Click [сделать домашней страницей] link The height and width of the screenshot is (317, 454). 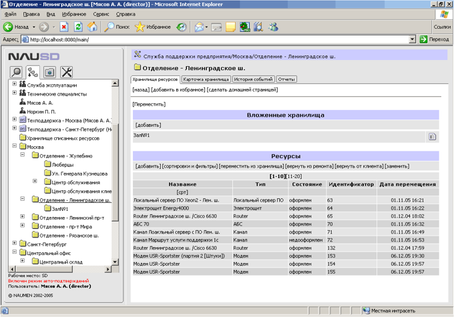click(242, 89)
